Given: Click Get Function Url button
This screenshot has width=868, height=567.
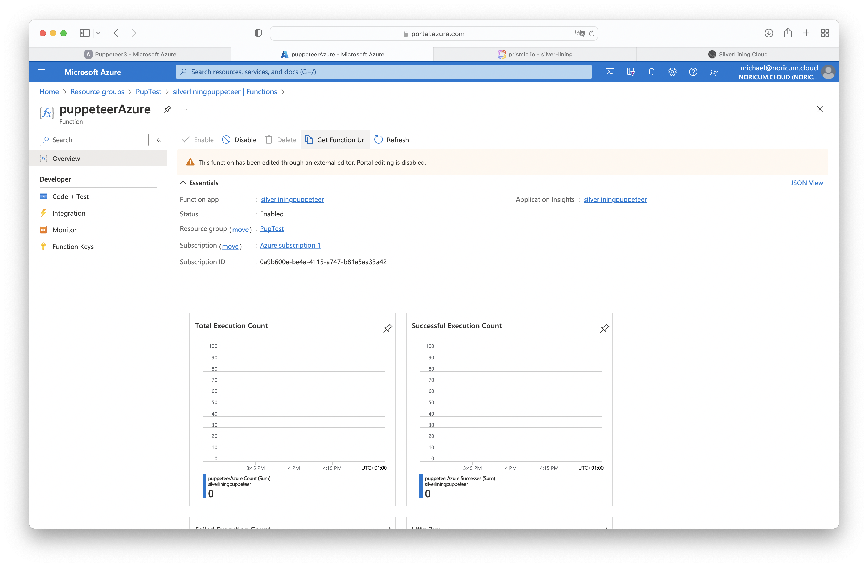Looking at the screenshot, I should point(335,140).
